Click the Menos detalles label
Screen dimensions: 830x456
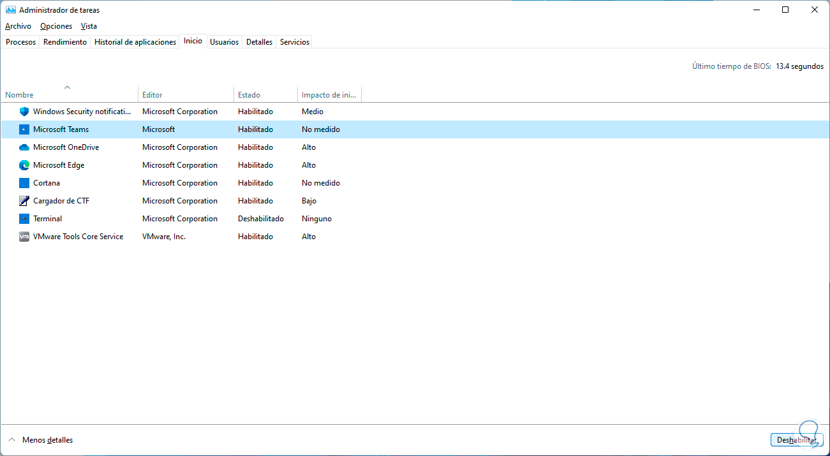[x=48, y=440]
